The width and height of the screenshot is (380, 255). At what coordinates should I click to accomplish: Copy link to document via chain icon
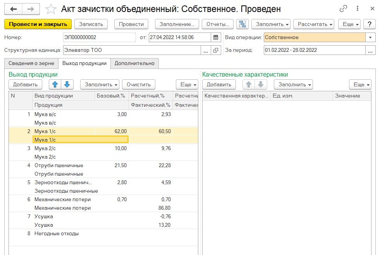coord(343,9)
